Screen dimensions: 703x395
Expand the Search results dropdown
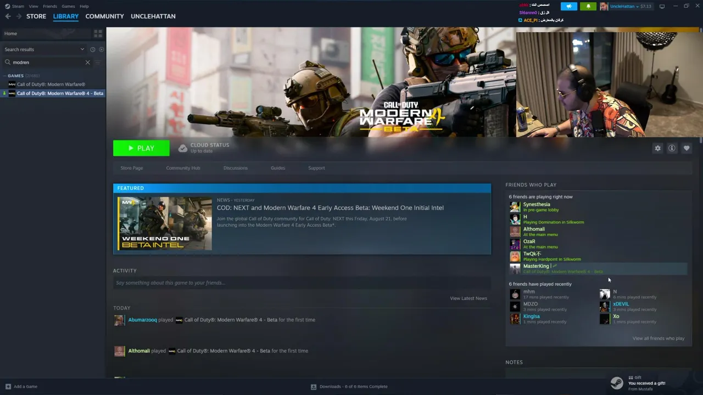coord(82,49)
